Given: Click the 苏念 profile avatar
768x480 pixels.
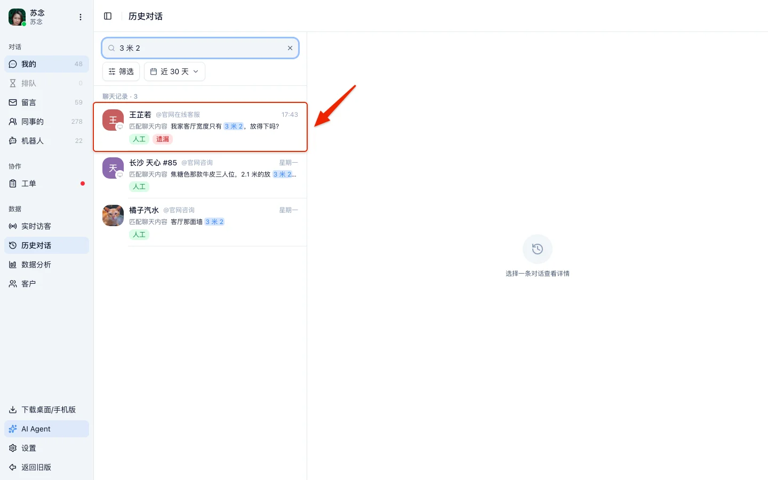Looking at the screenshot, I should tap(17, 17).
